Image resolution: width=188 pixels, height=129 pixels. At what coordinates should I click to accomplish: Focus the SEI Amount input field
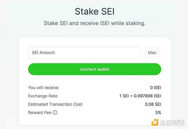[x=84, y=52]
